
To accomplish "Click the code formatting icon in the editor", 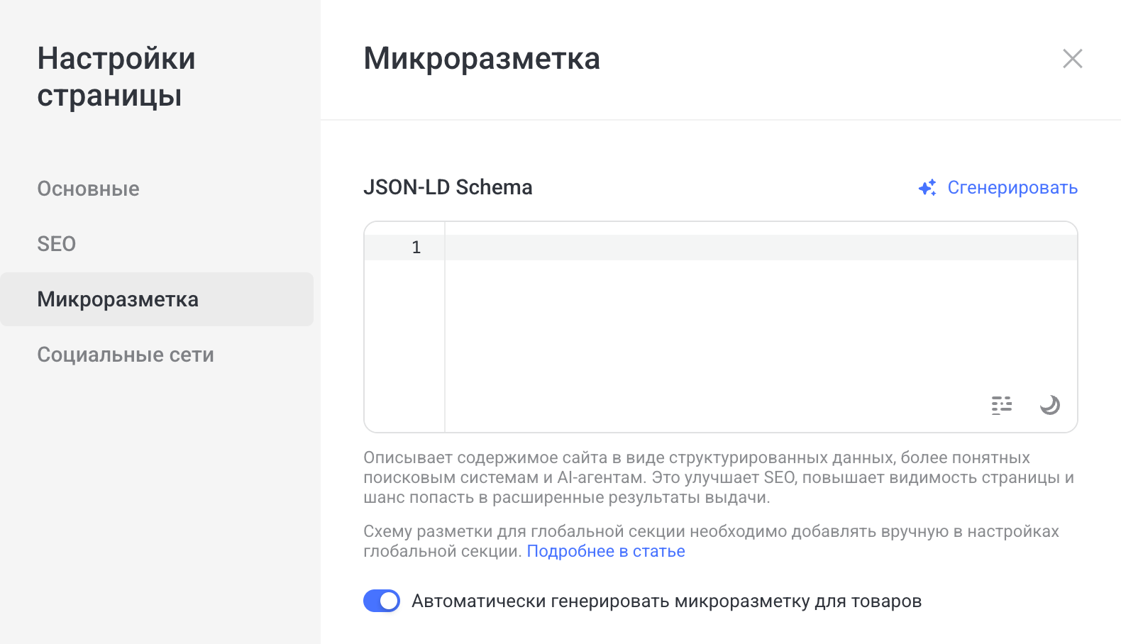I will [1002, 405].
